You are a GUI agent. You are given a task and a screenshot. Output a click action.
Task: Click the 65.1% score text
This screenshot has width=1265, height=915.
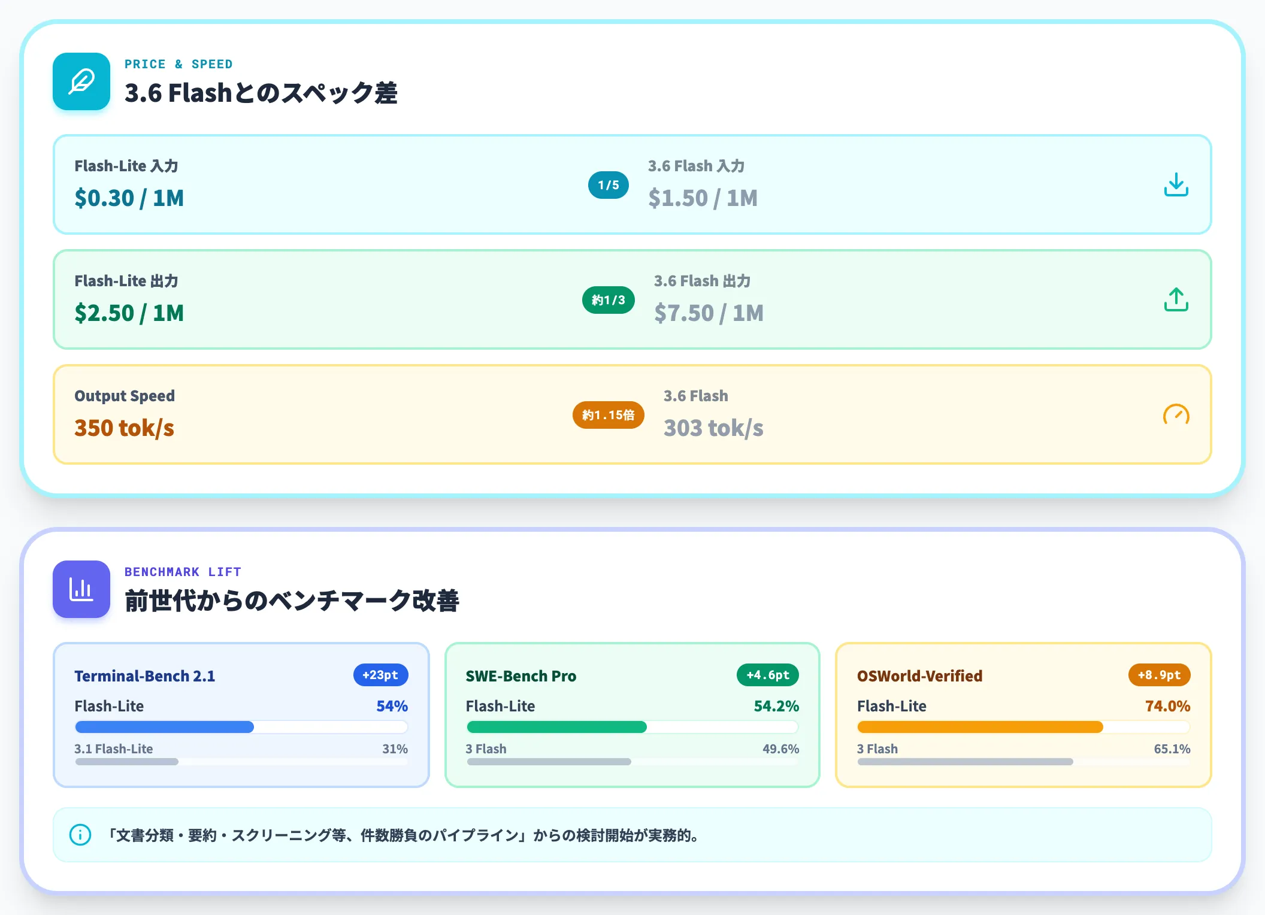click(x=1172, y=749)
